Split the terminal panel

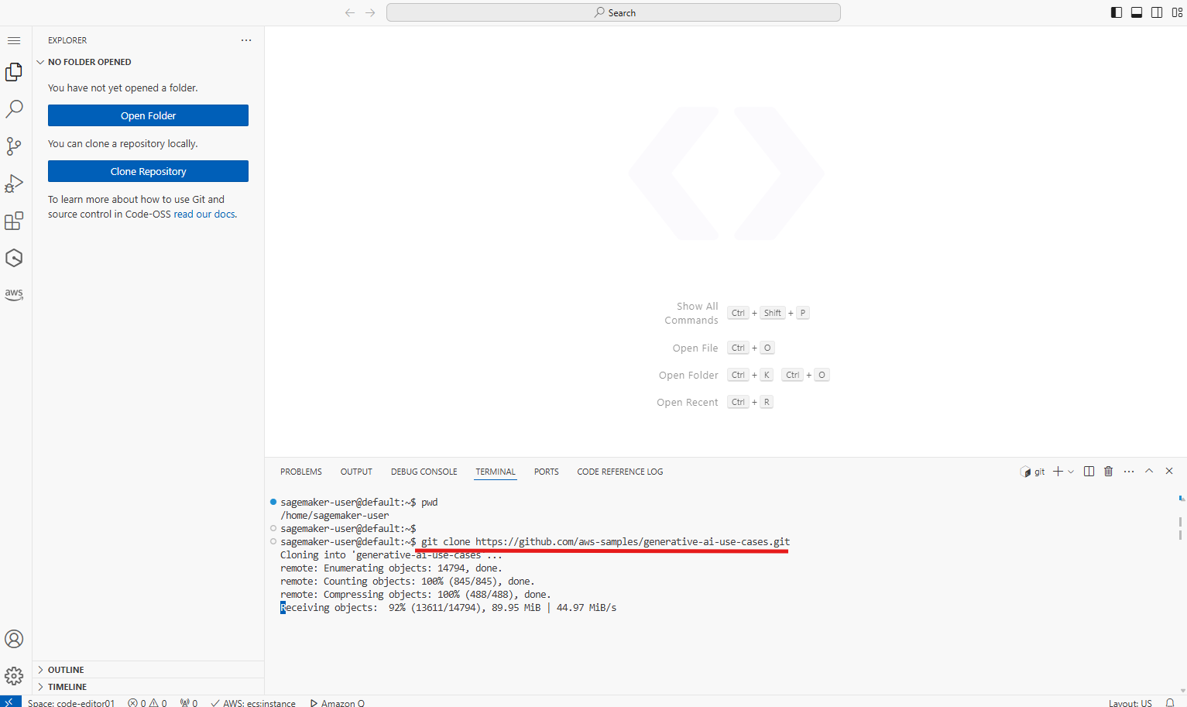tap(1089, 472)
